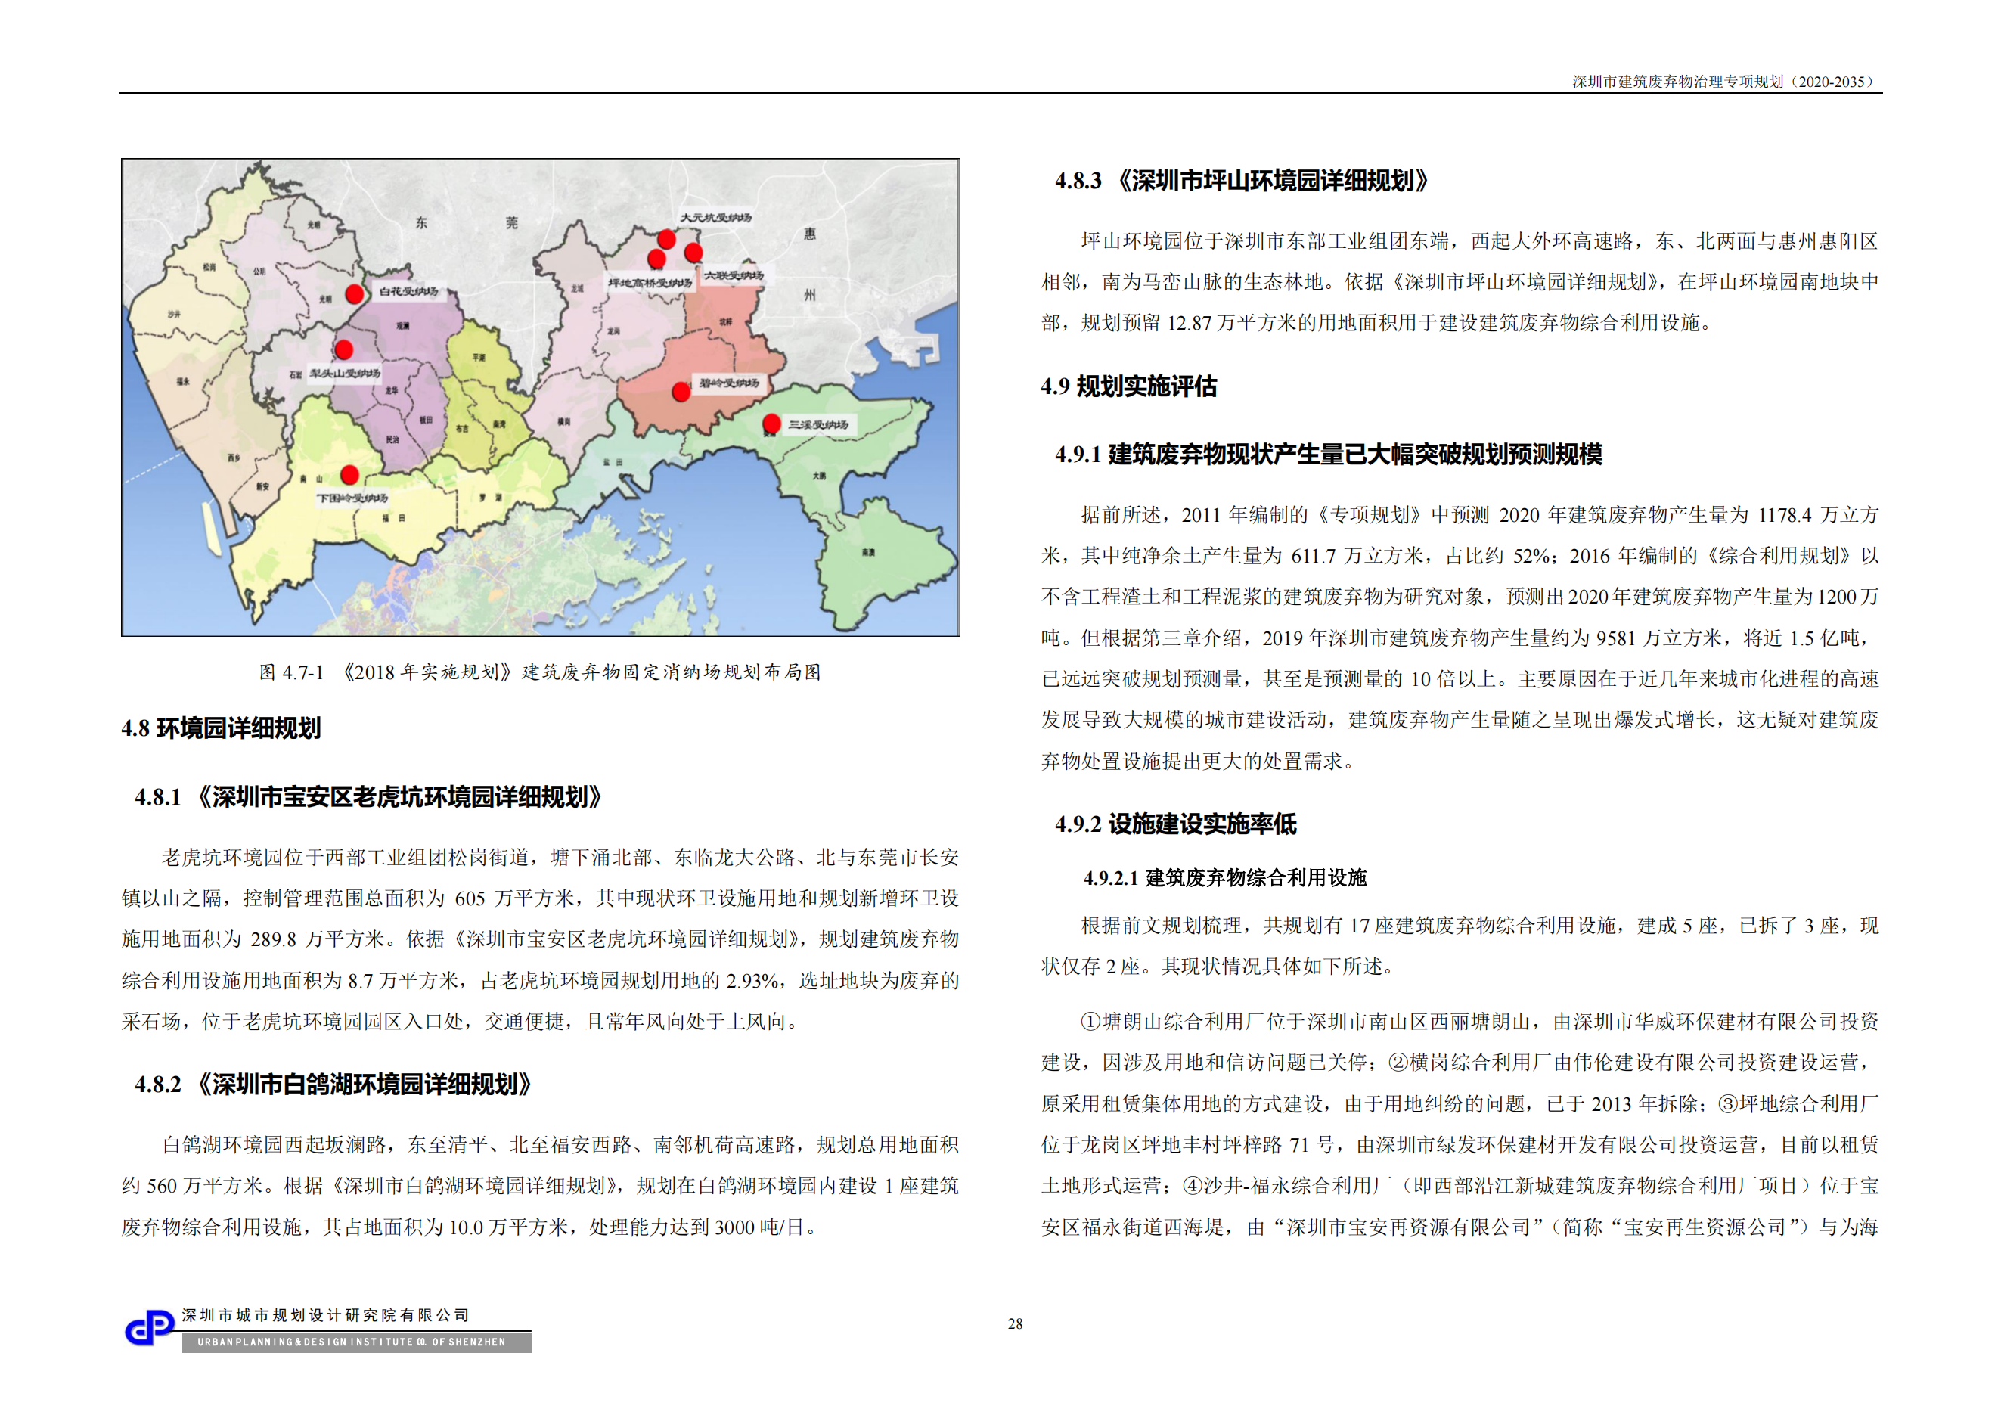Click the red marker beside 碧岭受纳场

coord(681,392)
